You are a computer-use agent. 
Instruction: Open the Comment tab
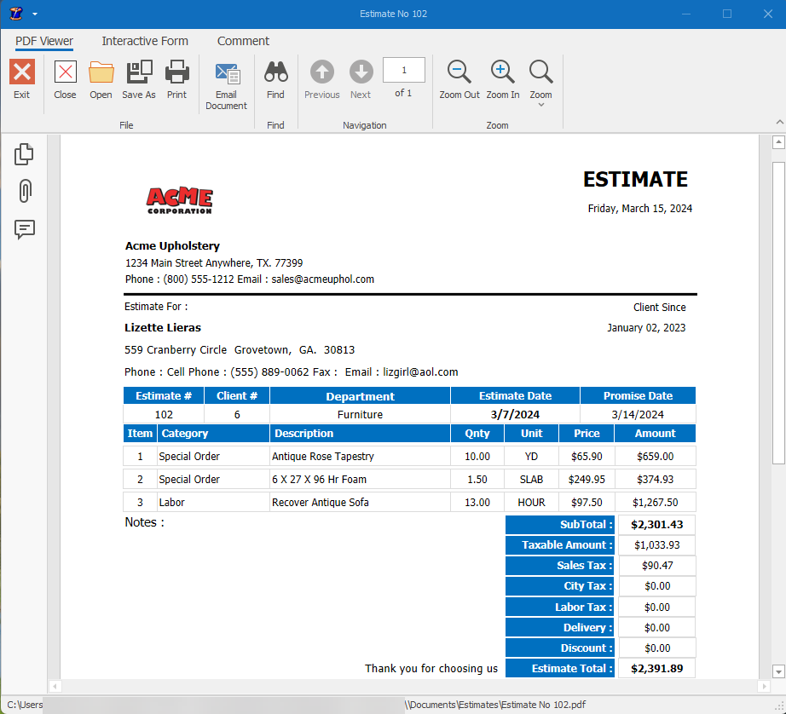click(x=243, y=41)
